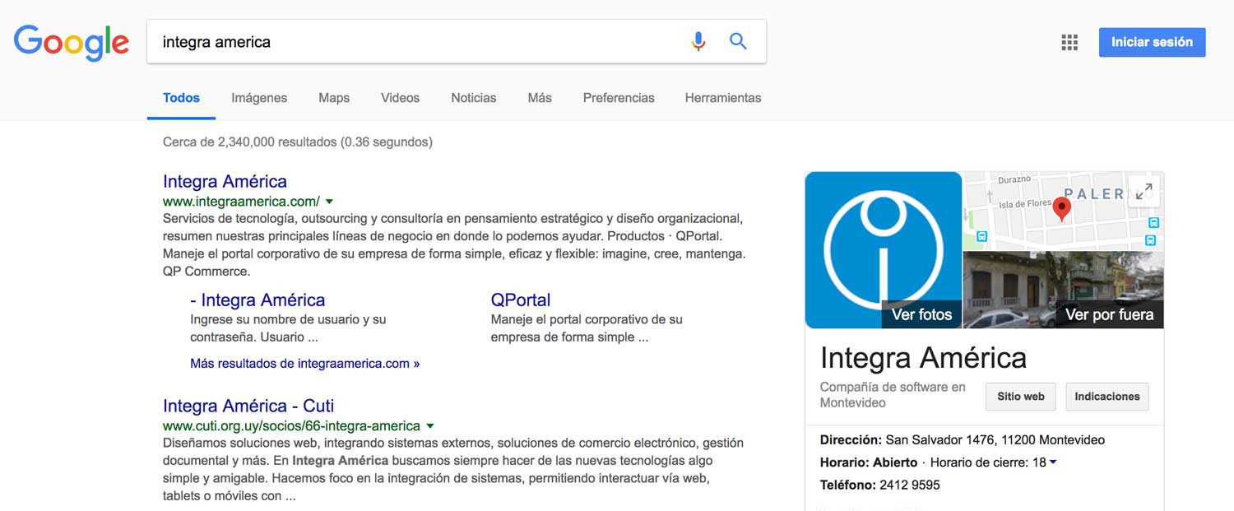1234x511 pixels.
Task: Start voice search with the microphone icon
Action: pyautogui.click(x=698, y=41)
